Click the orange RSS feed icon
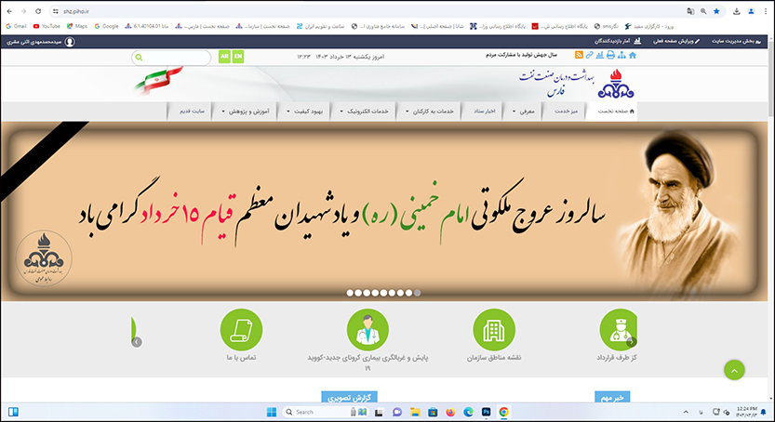 [x=579, y=55]
